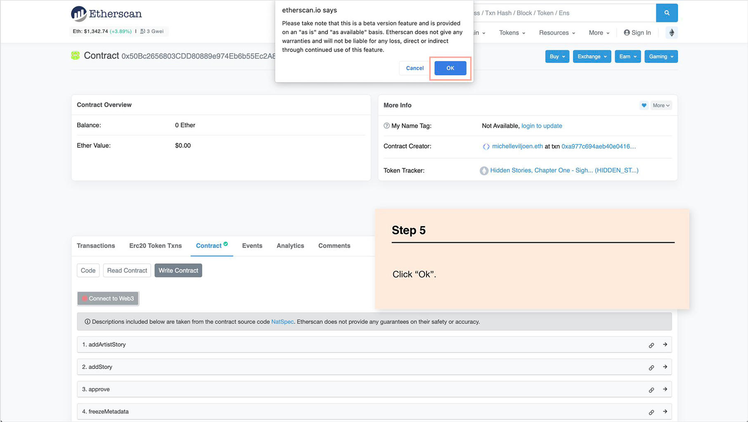Switch to the Analytics tab
Viewport: 748px width, 422px height.
pyautogui.click(x=290, y=246)
